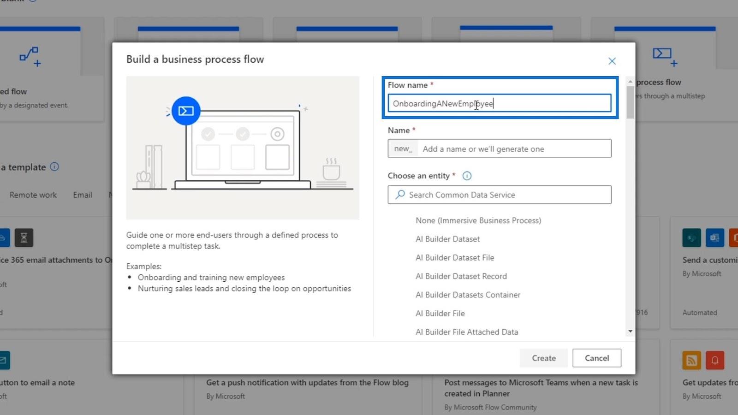This screenshot has height=415, width=738.
Task: Click the Create button
Action: 544,358
